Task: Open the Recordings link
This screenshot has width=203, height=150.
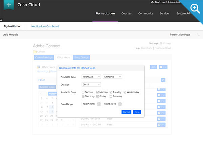Action: [x=43, y=71]
